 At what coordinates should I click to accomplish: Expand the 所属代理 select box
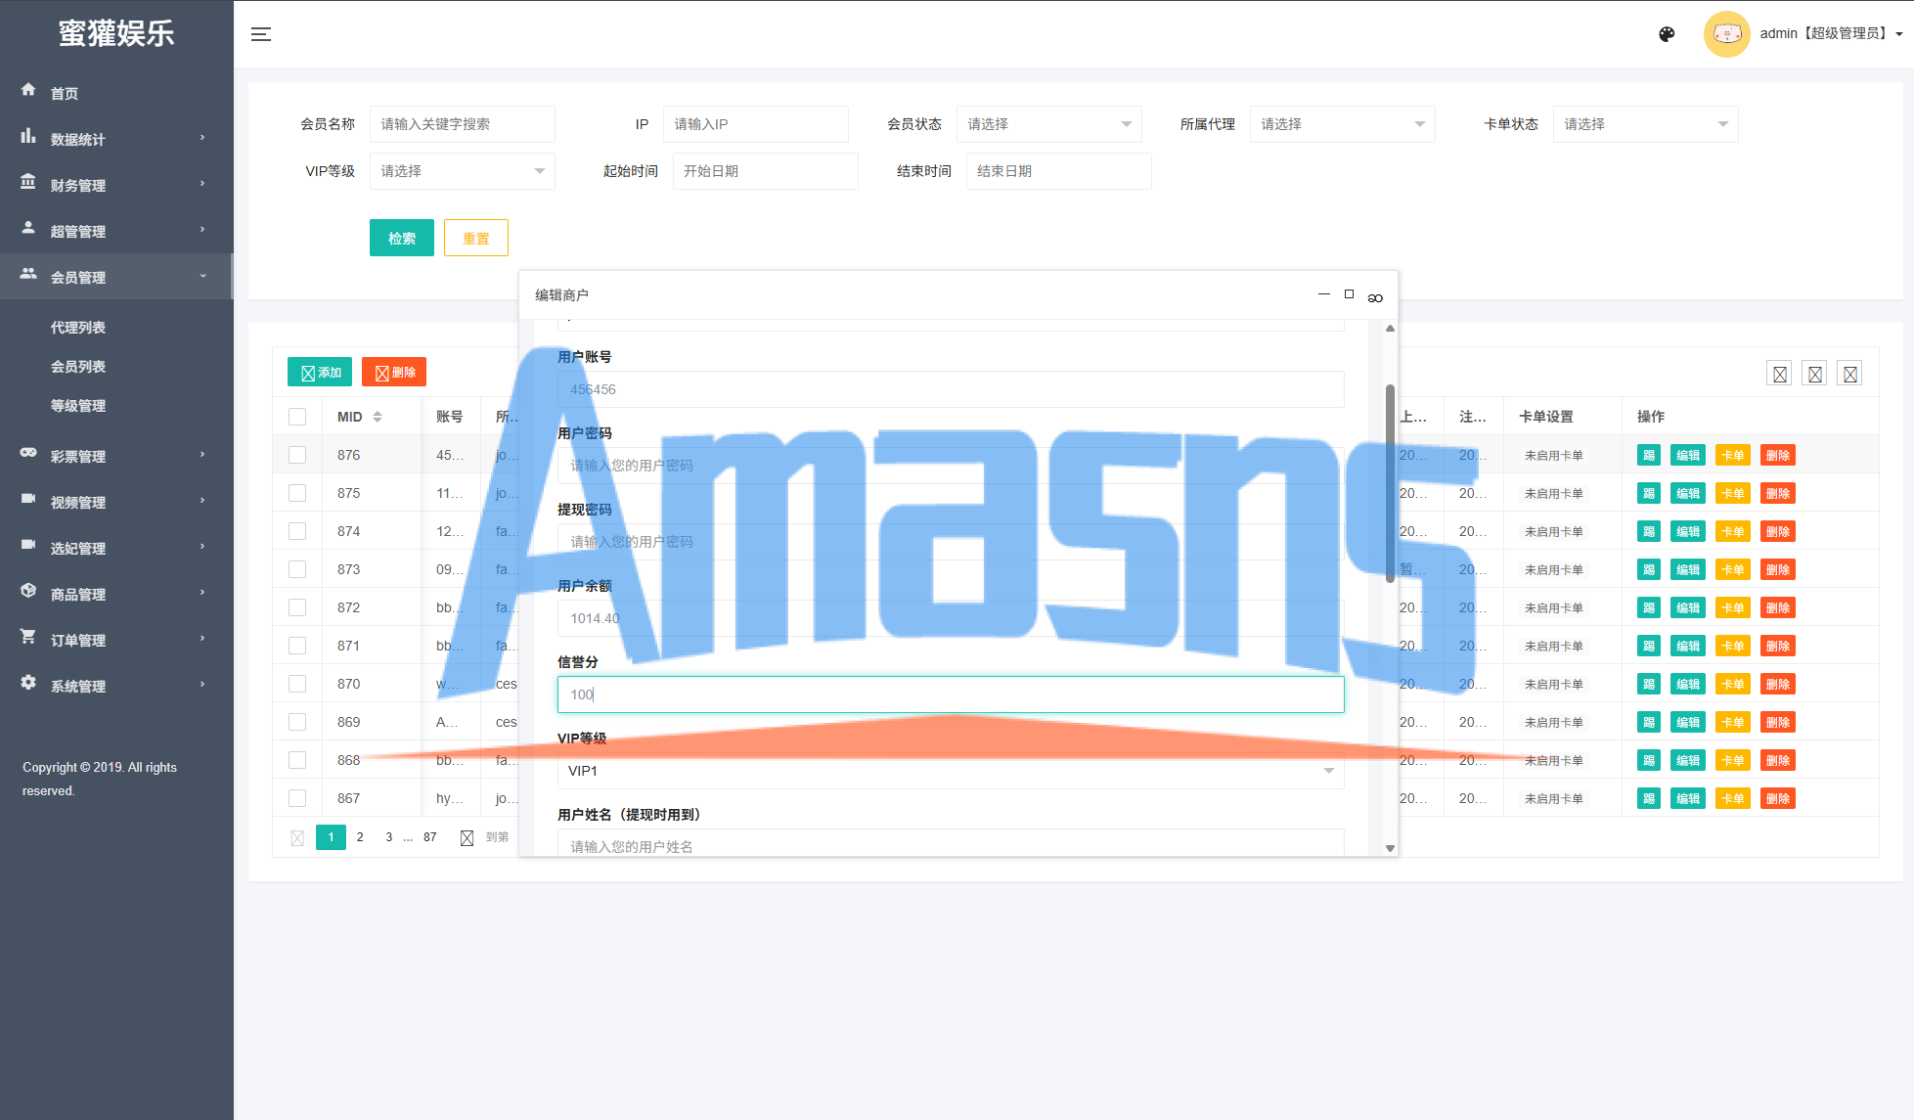coord(1342,124)
